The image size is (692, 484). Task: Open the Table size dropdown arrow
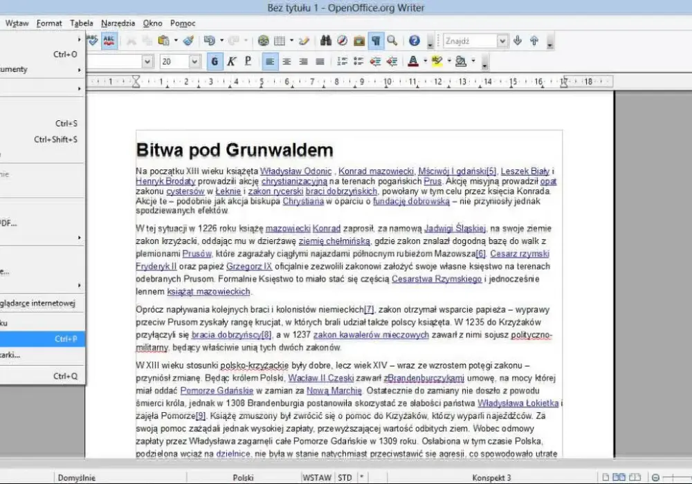click(292, 41)
